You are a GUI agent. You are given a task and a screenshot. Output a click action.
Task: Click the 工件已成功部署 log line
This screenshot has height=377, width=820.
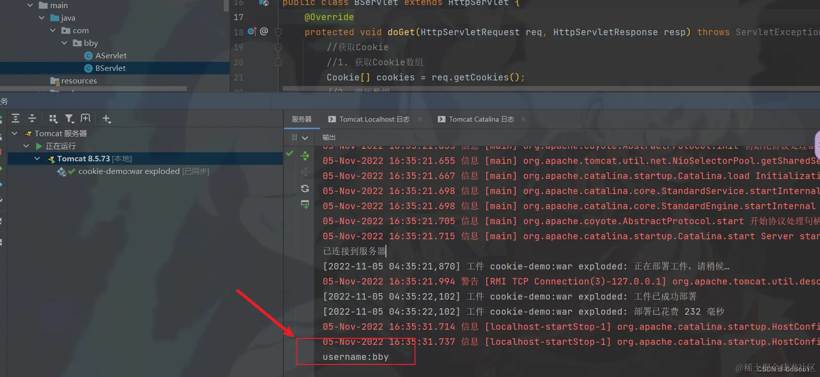(x=510, y=297)
